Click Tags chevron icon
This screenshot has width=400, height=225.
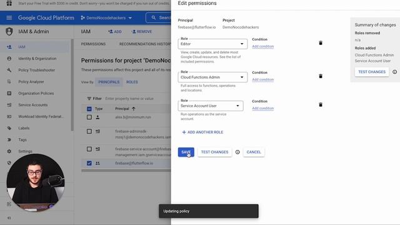pos(9,139)
